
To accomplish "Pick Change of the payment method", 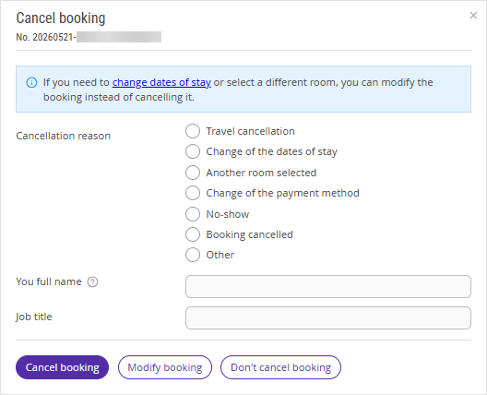I will coord(193,193).
